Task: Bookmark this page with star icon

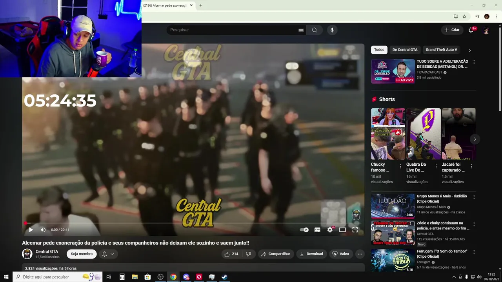Action: click(464, 16)
